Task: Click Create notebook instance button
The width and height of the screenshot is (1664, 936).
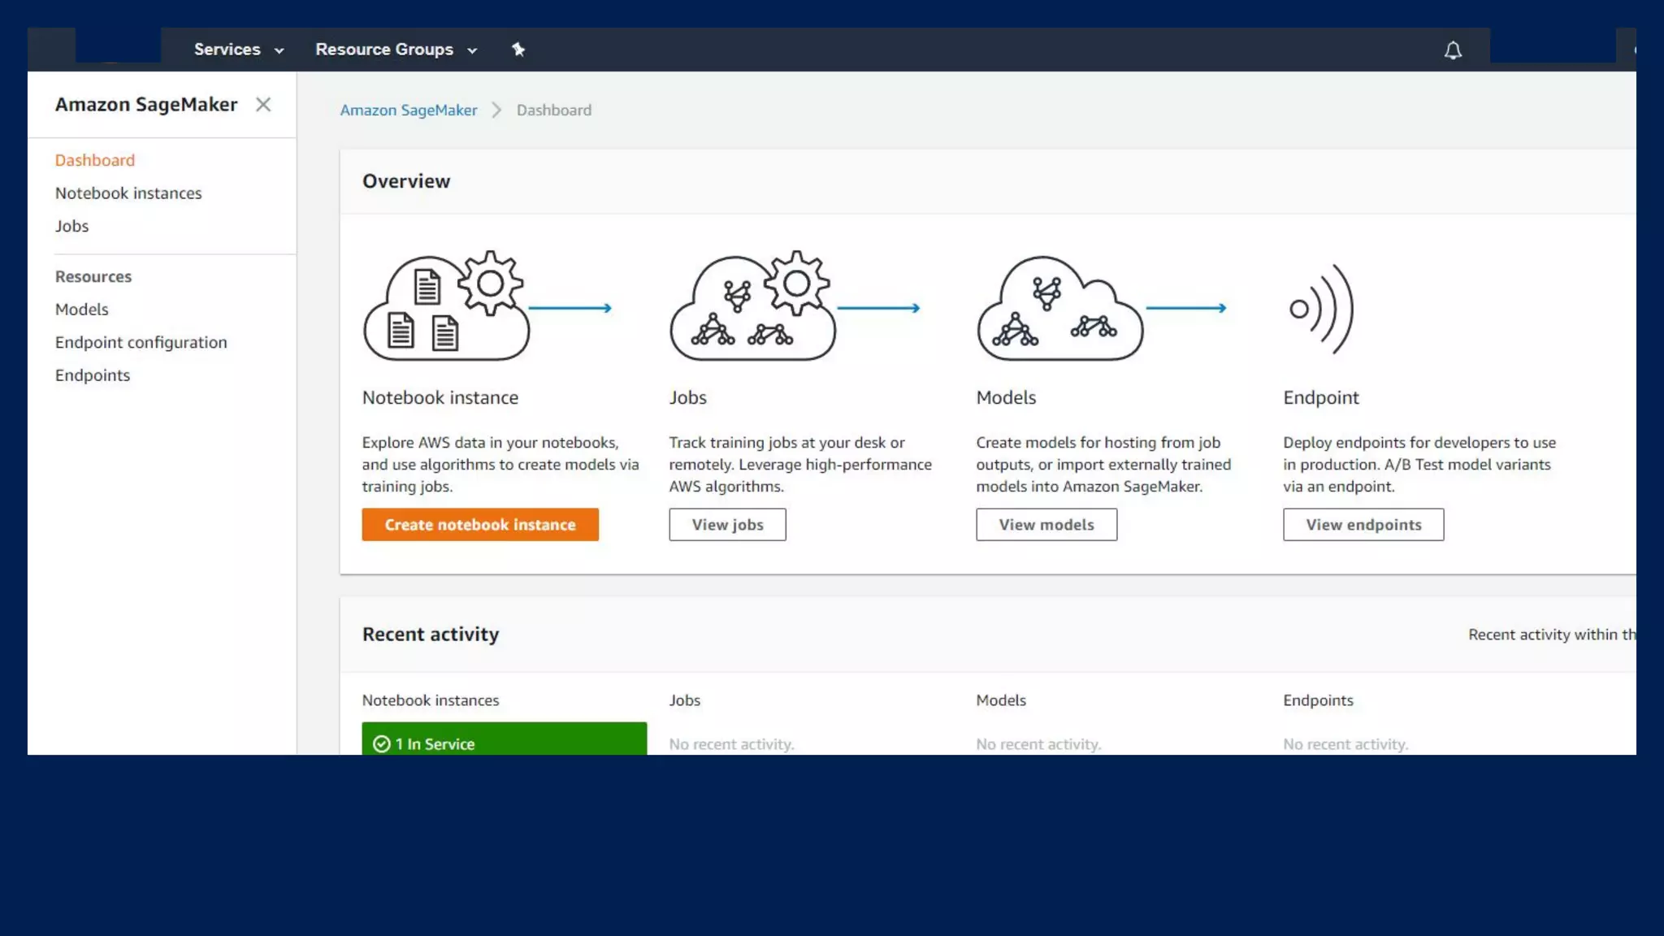Action: click(x=480, y=525)
